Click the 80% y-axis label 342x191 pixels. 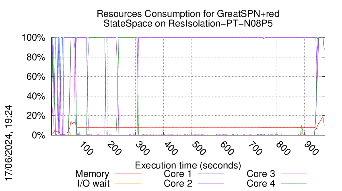pos(36,58)
